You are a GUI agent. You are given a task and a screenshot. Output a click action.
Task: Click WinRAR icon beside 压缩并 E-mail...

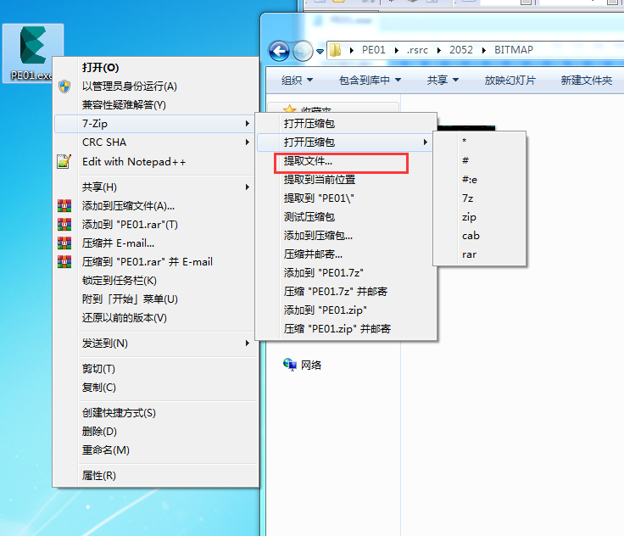[x=64, y=243]
